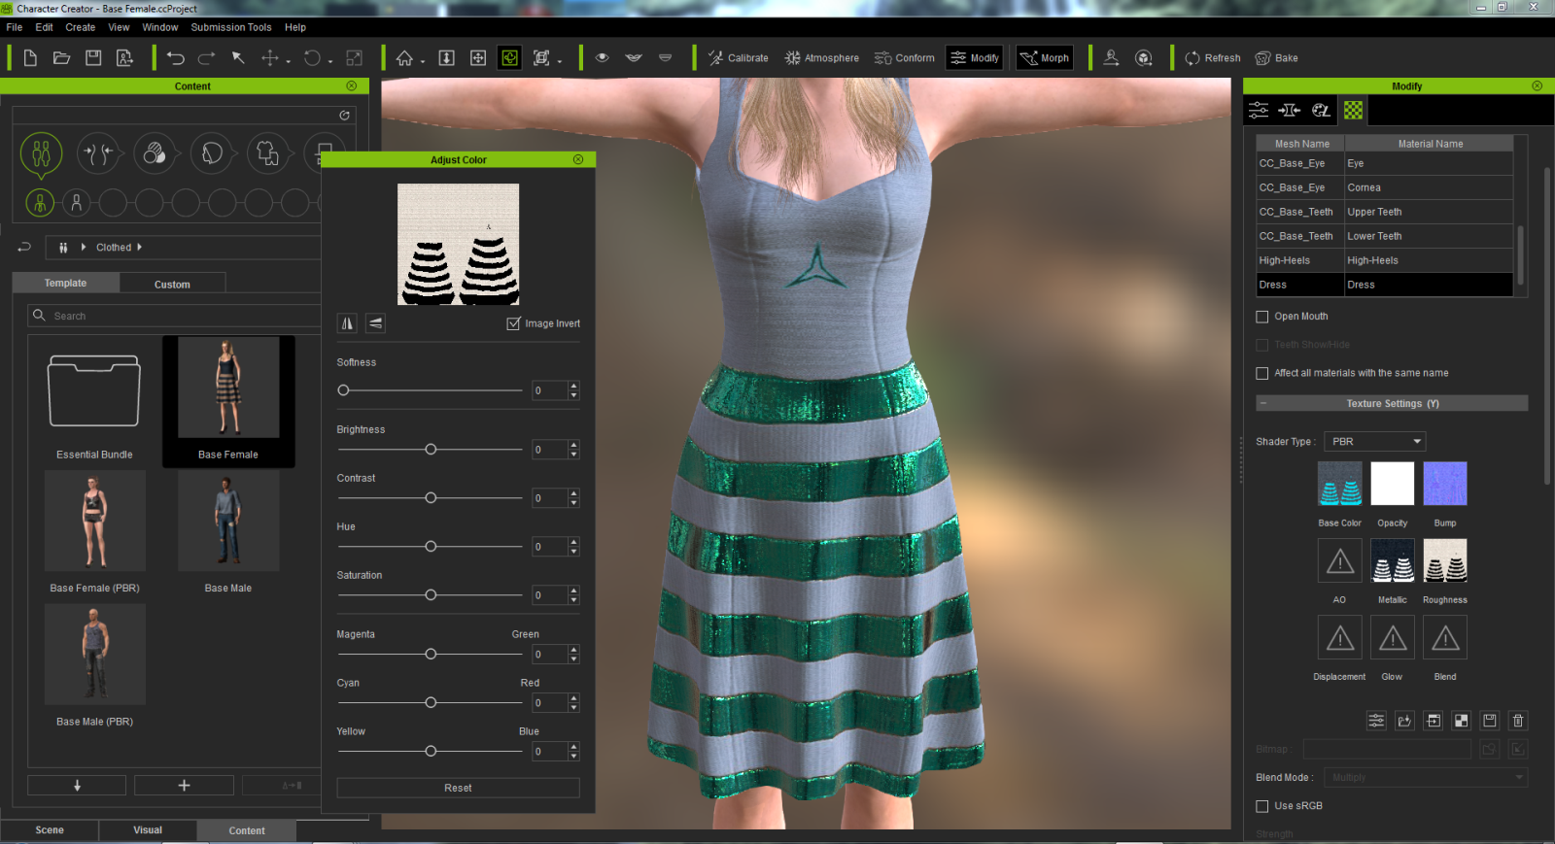Select the Dress row in material list
This screenshot has height=844, width=1555.
pyautogui.click(x=1384, y=285)
